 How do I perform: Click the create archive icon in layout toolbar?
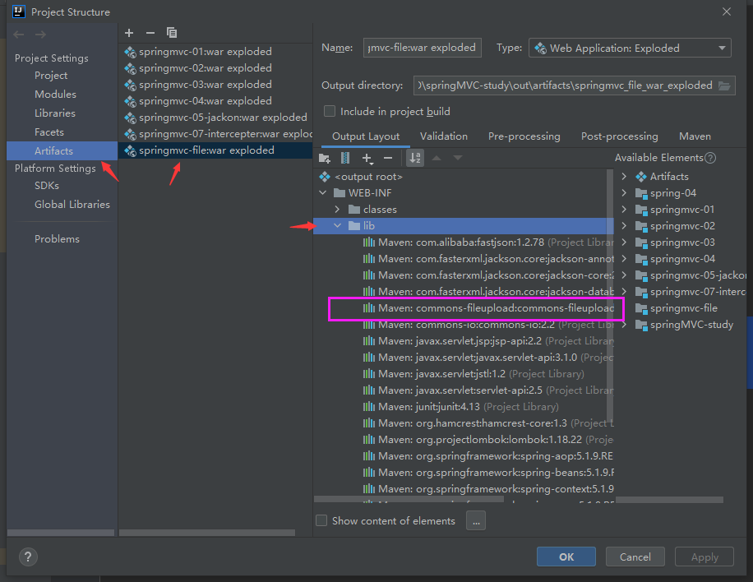(345, 158)
